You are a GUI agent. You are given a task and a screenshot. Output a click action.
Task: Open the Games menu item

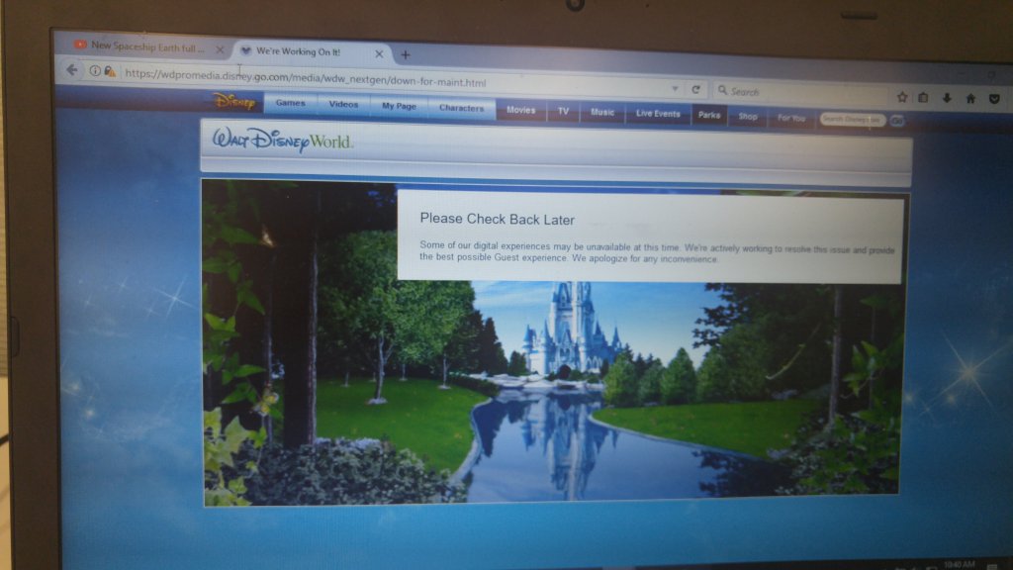point(290,104)
